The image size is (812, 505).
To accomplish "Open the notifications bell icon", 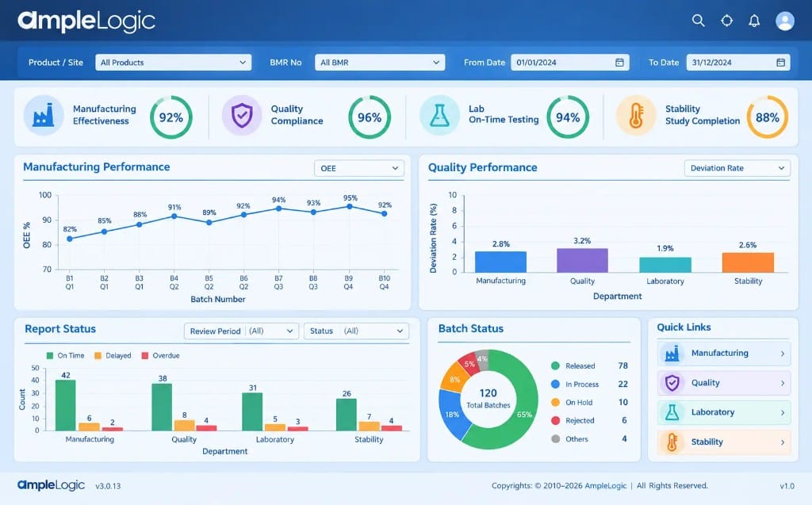I will 754,21.
